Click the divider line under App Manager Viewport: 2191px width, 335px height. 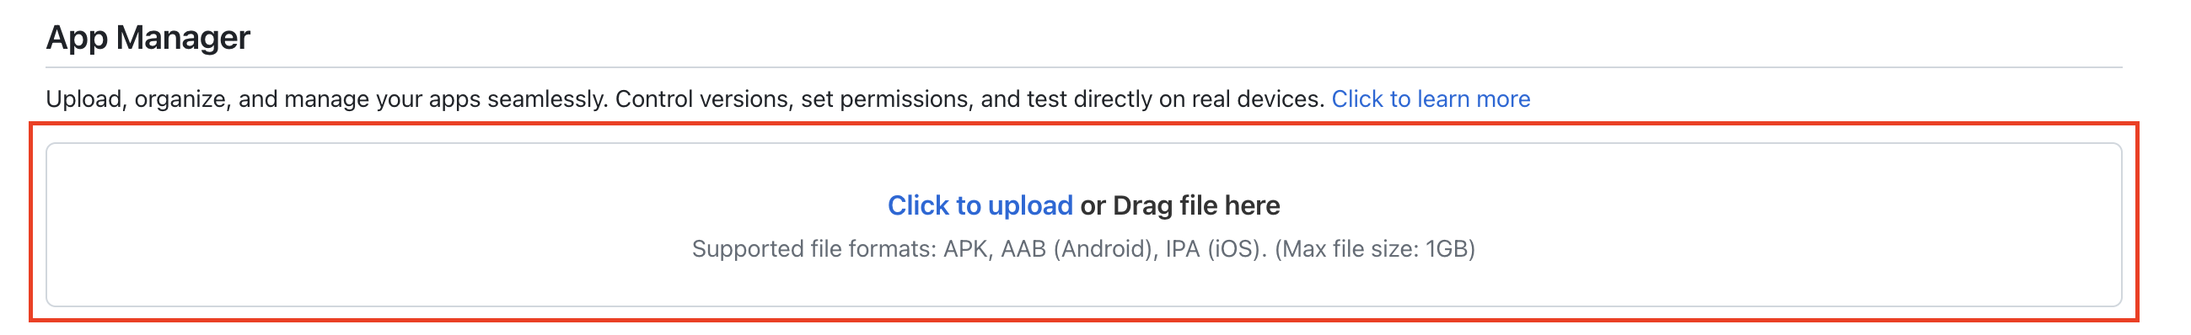[x=1083, y=67]
